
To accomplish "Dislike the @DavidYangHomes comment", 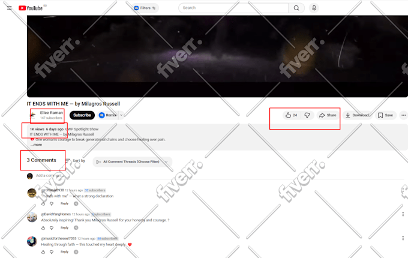I will coord(52,228).
